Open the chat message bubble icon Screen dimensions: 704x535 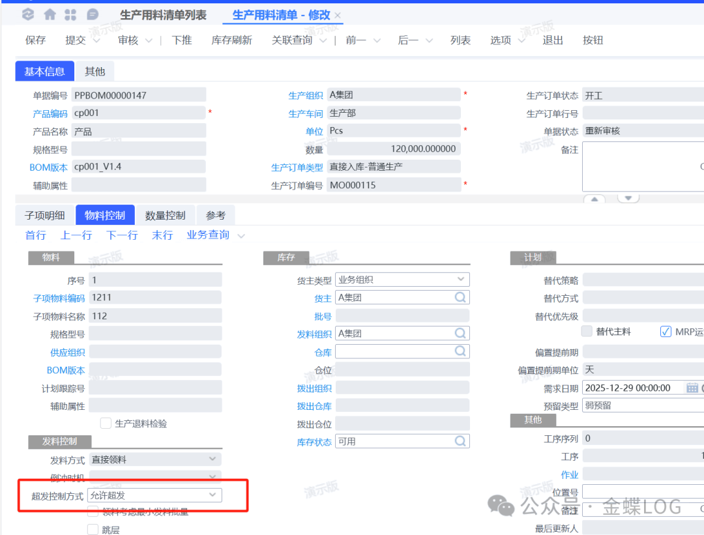(93, 14)
